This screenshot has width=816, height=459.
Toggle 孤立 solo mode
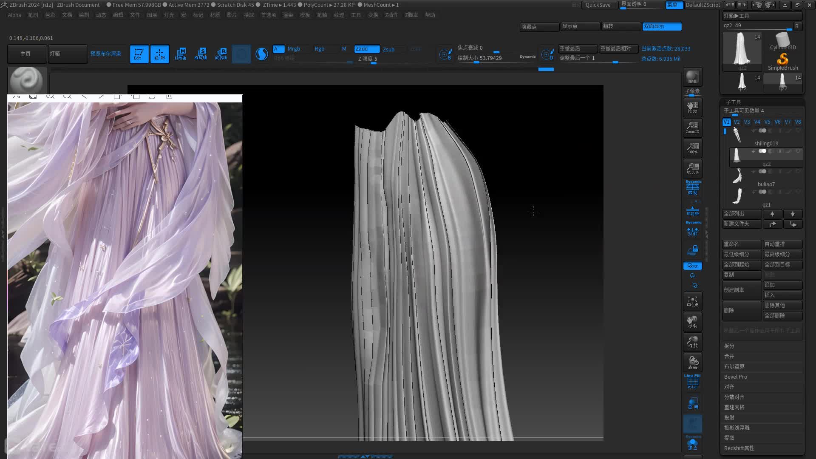(692, 443)
